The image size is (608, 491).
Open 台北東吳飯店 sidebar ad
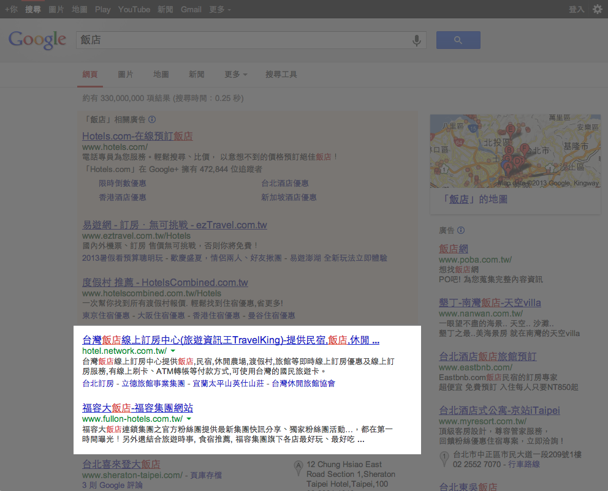[x=468, y=487]
